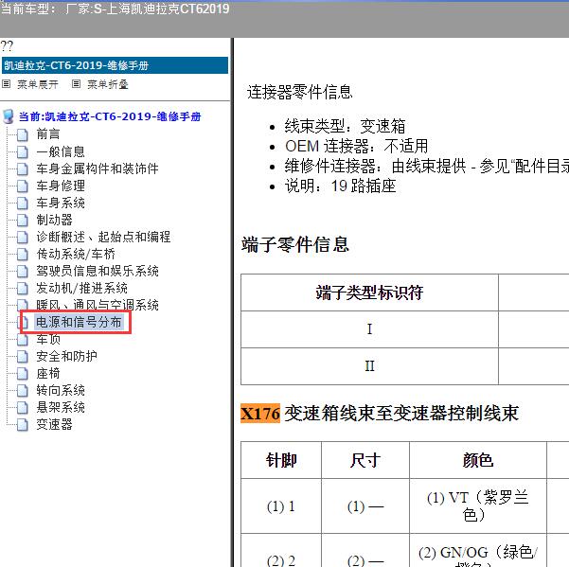Click the 连接器零件信息 heading

coord(300,92)
